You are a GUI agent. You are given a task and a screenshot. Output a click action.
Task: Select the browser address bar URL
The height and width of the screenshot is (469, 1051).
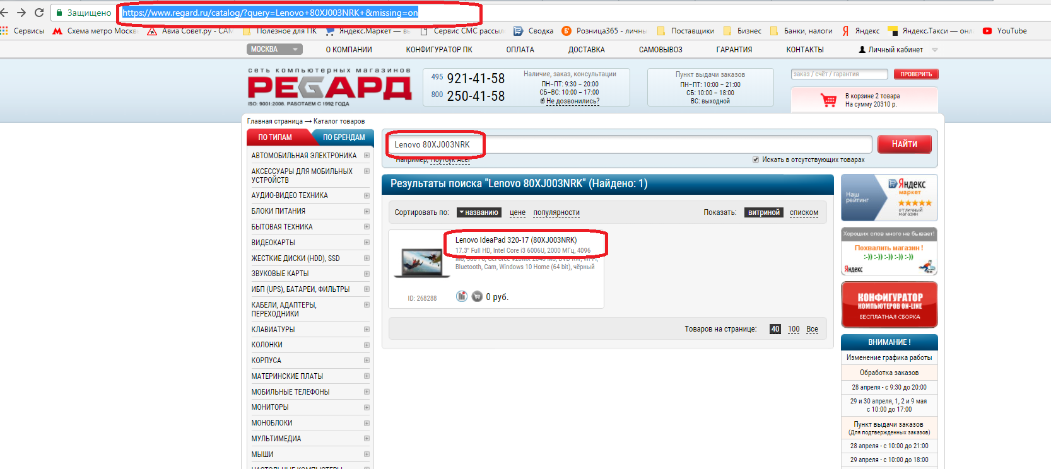[x=270, y=13]
